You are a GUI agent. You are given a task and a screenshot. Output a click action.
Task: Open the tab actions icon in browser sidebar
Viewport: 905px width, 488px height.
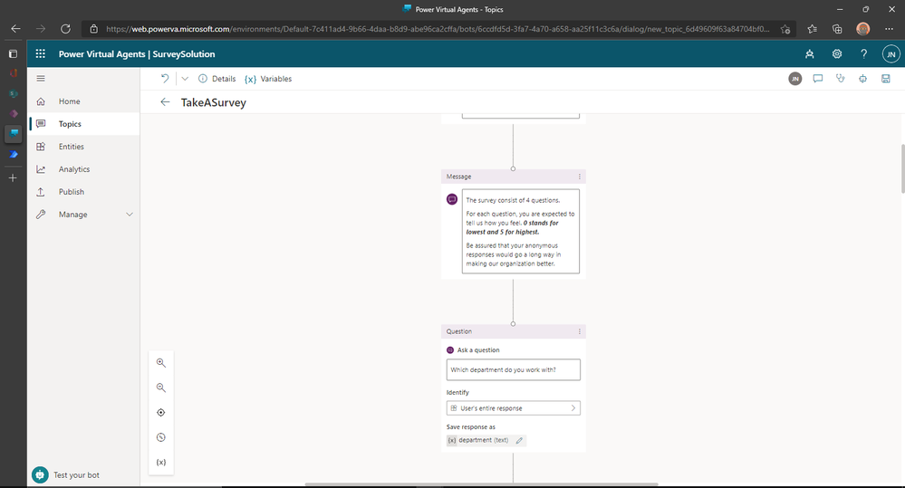click(x=13, y=53)
